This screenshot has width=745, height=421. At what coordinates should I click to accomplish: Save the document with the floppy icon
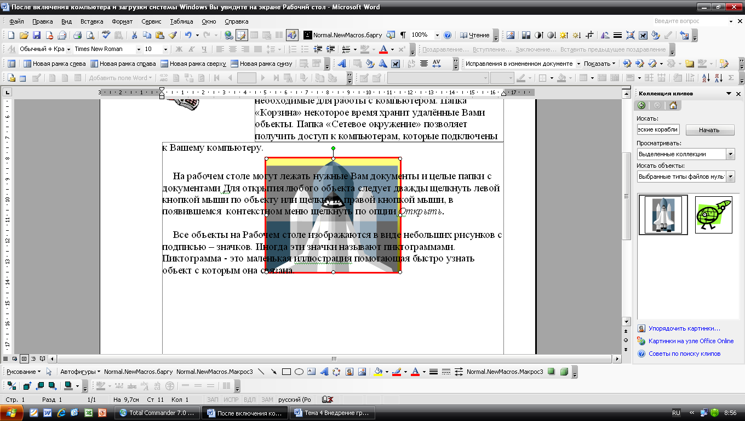pyautogui.click(x=37, y=35)
